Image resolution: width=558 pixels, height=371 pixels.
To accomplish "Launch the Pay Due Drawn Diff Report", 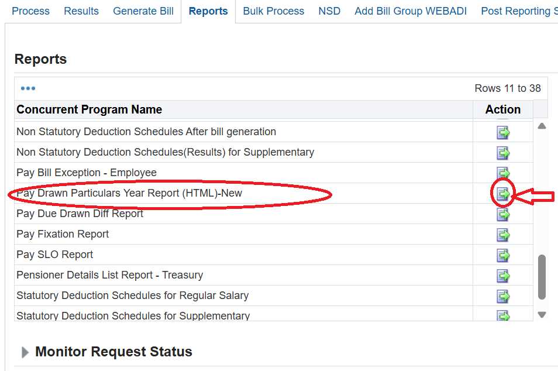I will 503,214.
